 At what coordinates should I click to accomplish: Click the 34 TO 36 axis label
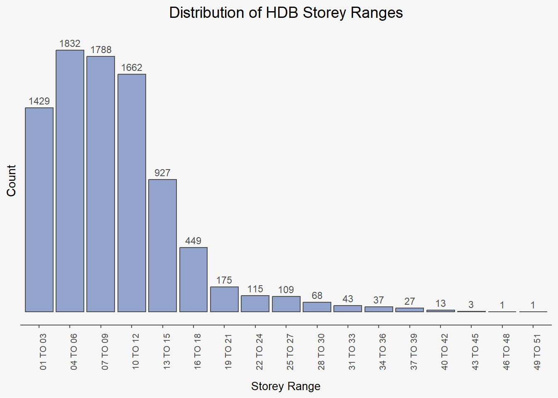pyautogui.click(x=382, y=352)
